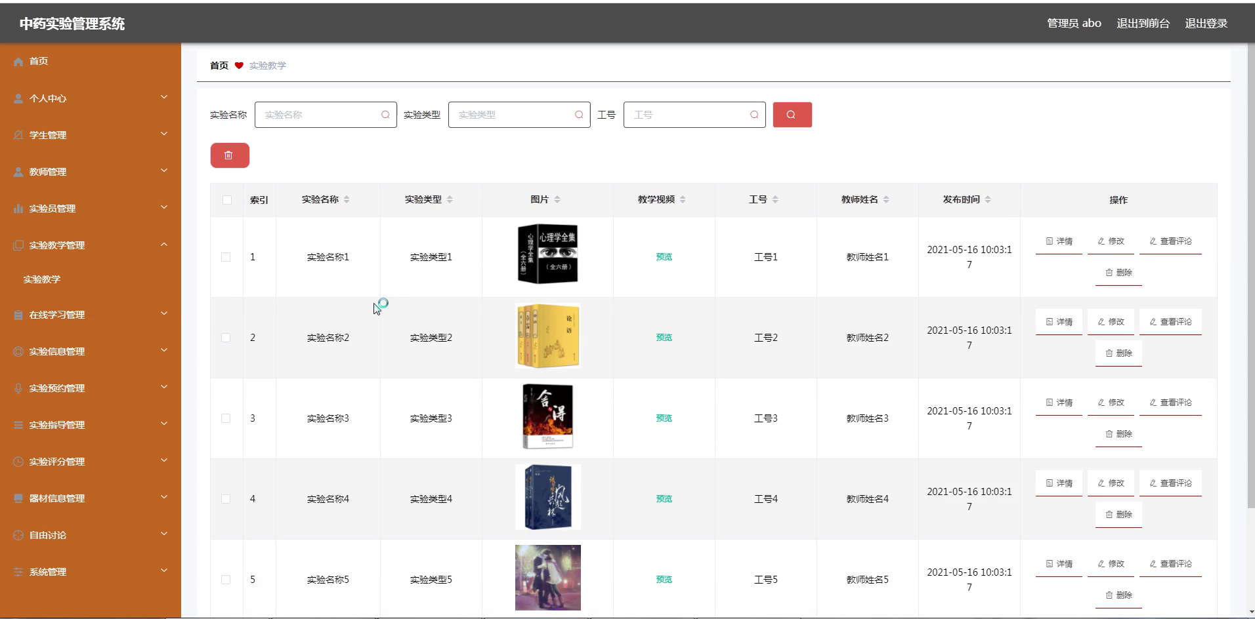Click the 心理学全集 book thumbnail
Viewport: 1255px width, 619px height.
coord(548,254)
